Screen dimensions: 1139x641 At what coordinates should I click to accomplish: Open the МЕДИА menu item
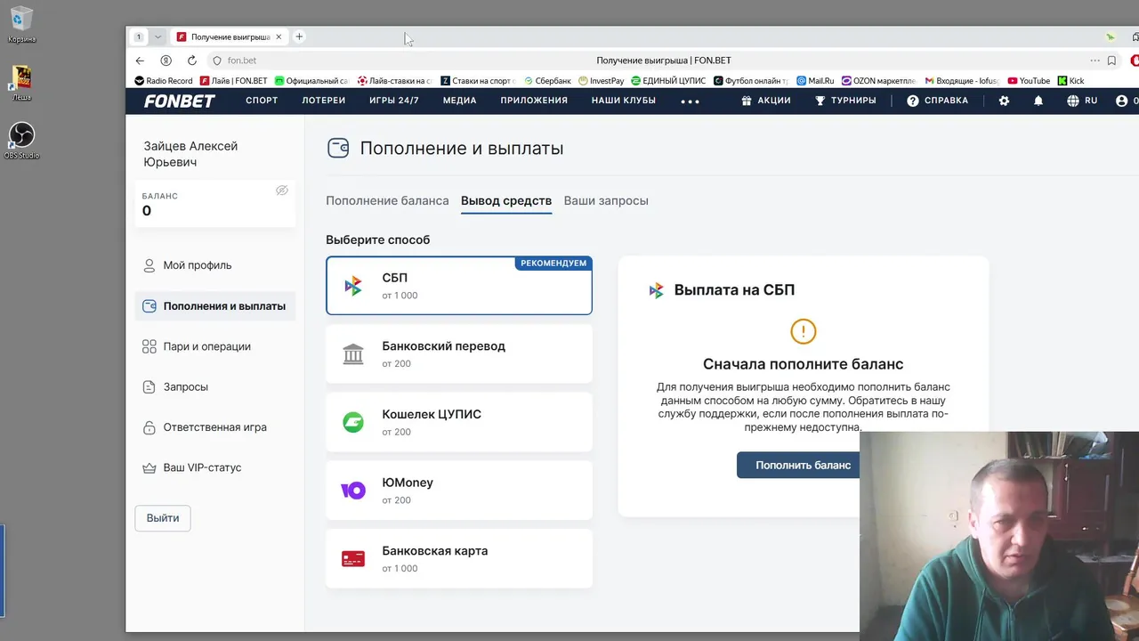point(460,101)
